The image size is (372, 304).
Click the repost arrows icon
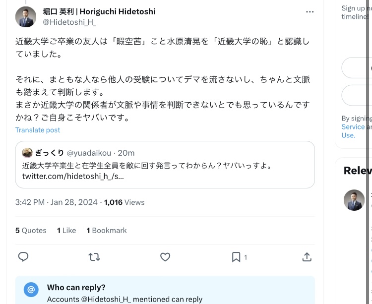click(x=94, y=257)
